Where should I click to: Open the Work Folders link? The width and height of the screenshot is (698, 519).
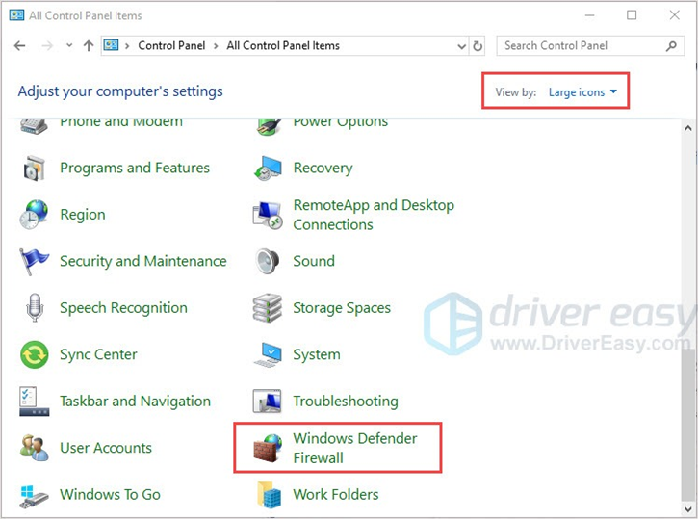click(x=336, y=495)
